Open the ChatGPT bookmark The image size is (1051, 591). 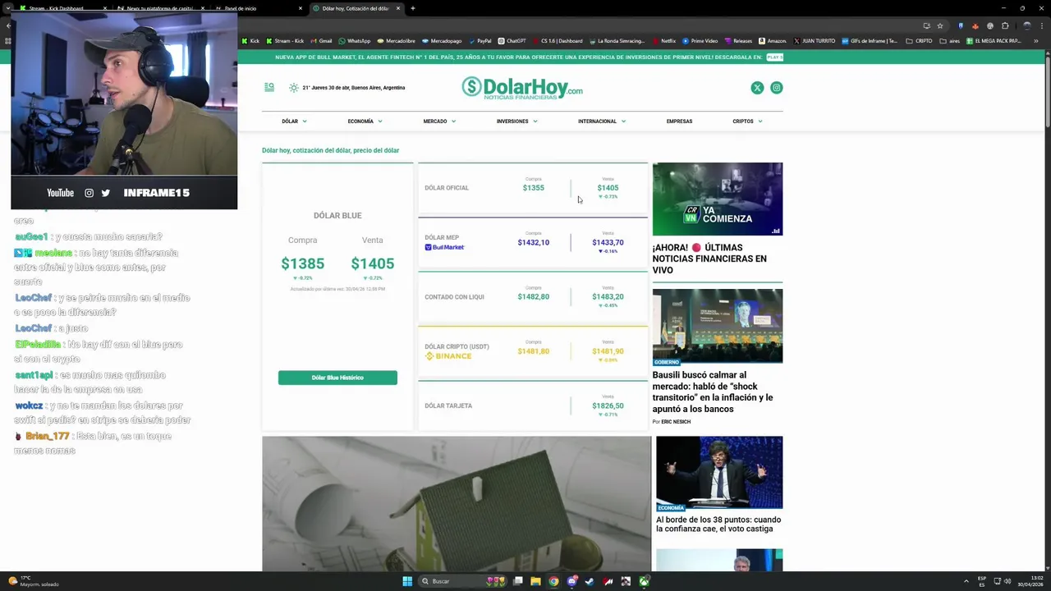coord(512,40)
